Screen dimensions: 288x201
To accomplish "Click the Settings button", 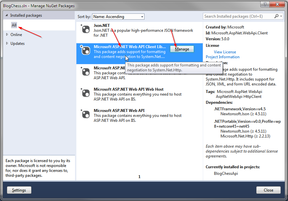I will (19, 190).
